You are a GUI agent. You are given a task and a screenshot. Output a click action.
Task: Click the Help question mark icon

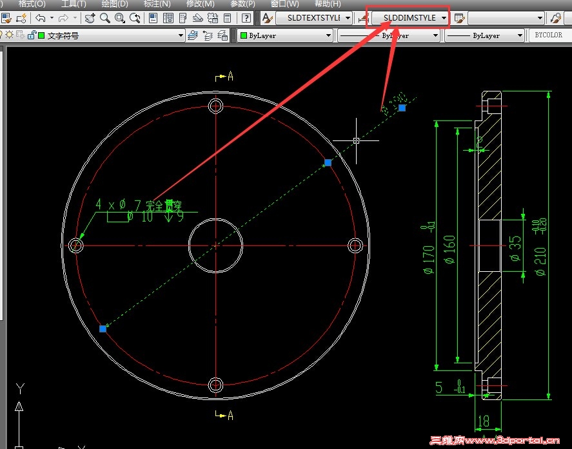coord(246,18)
